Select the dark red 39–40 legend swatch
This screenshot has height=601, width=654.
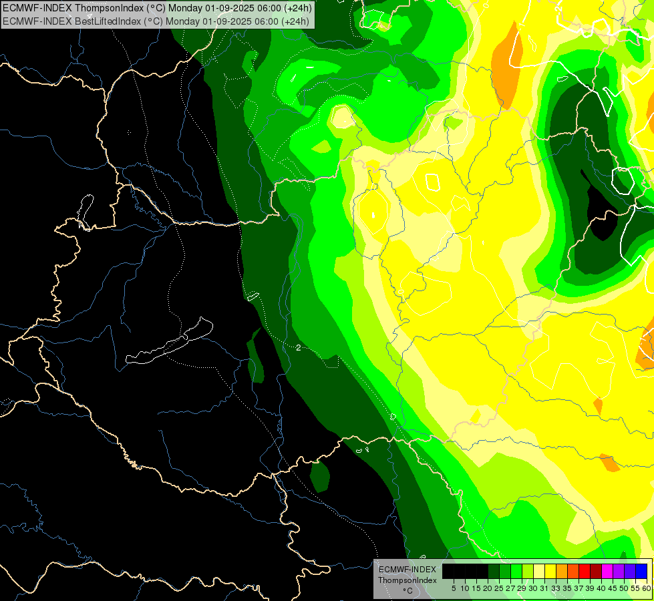click(596, 571)
